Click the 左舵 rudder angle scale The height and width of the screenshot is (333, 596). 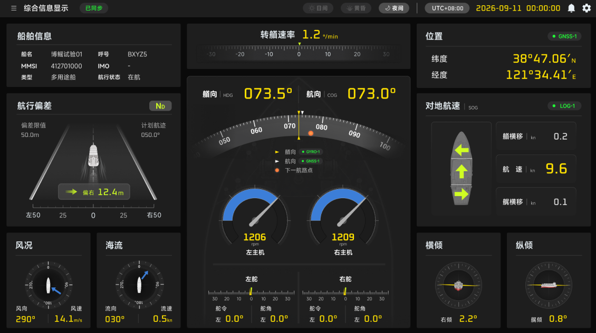(x=251, y=294)
